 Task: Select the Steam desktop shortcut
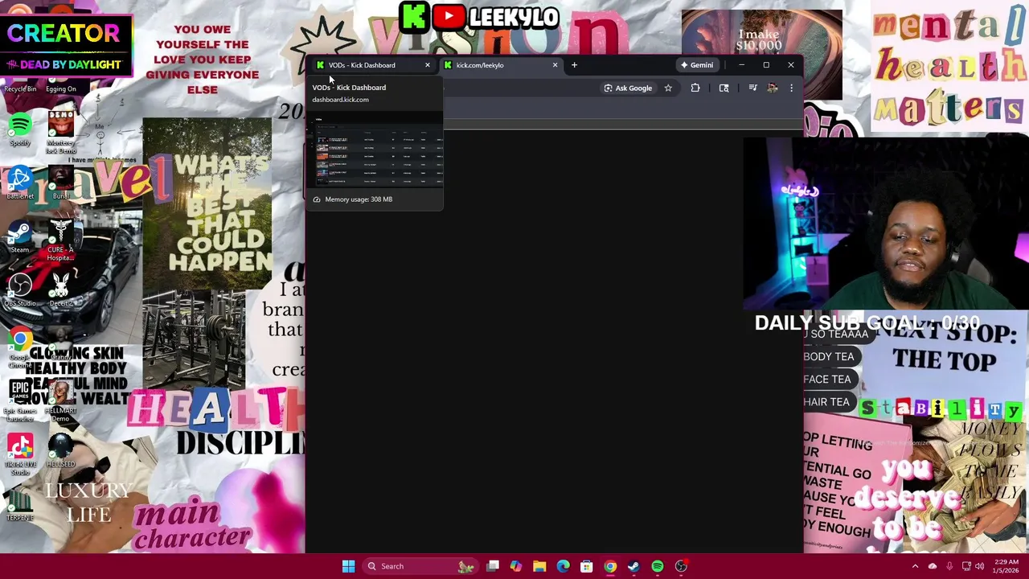(20, 237)
